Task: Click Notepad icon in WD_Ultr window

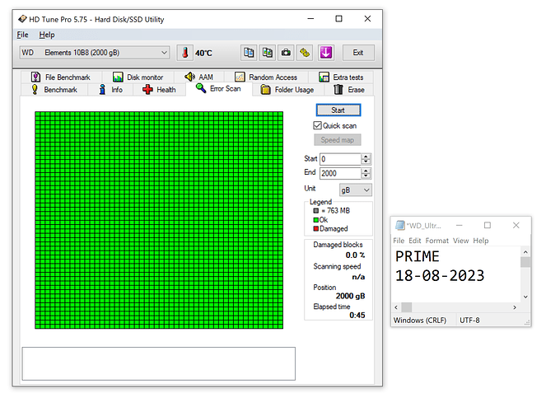Action: pos(400,225)
